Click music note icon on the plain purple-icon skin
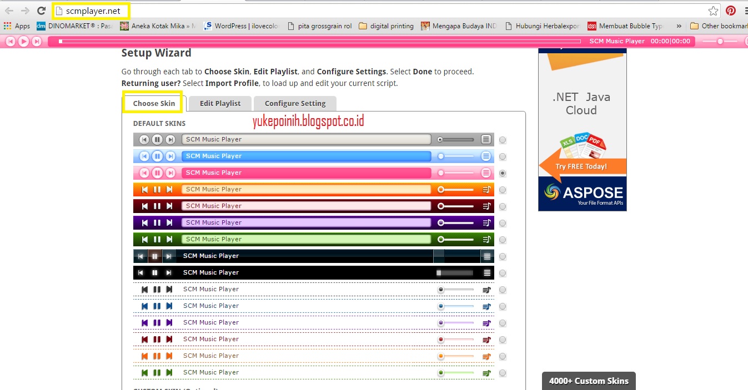 (x=487, y=323)
